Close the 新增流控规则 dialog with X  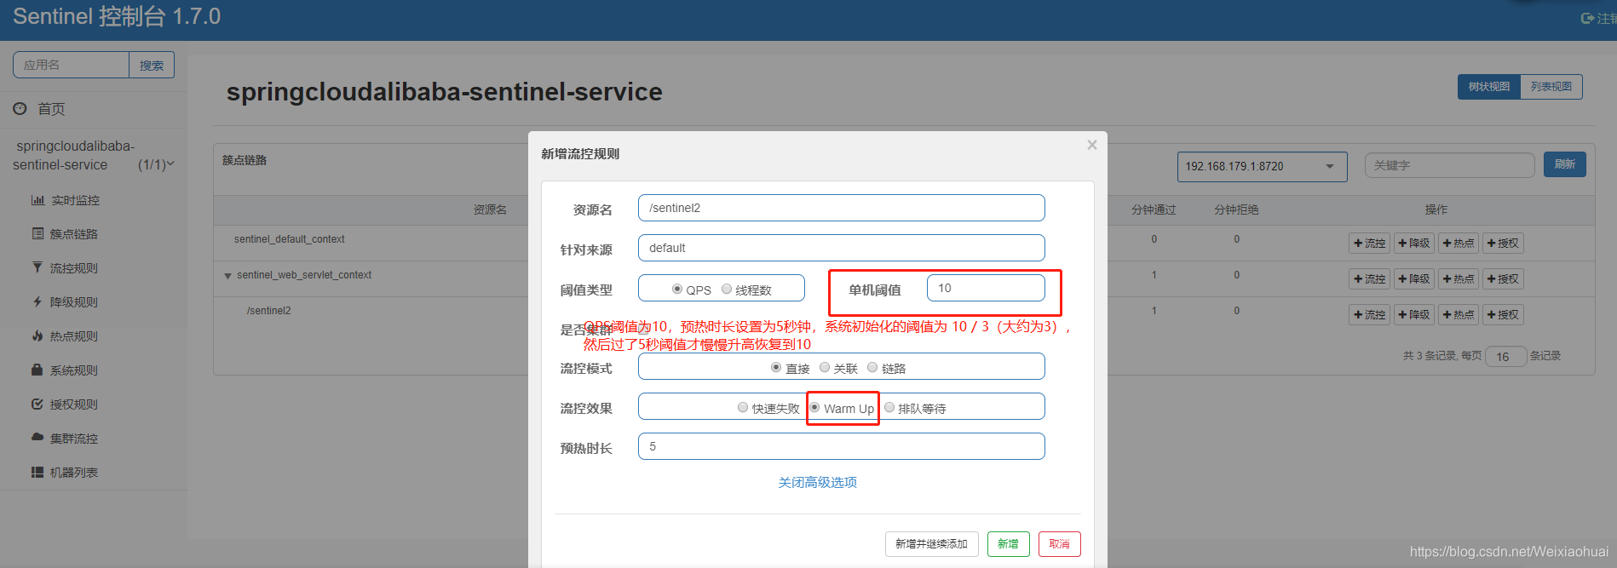(1091, 145)
